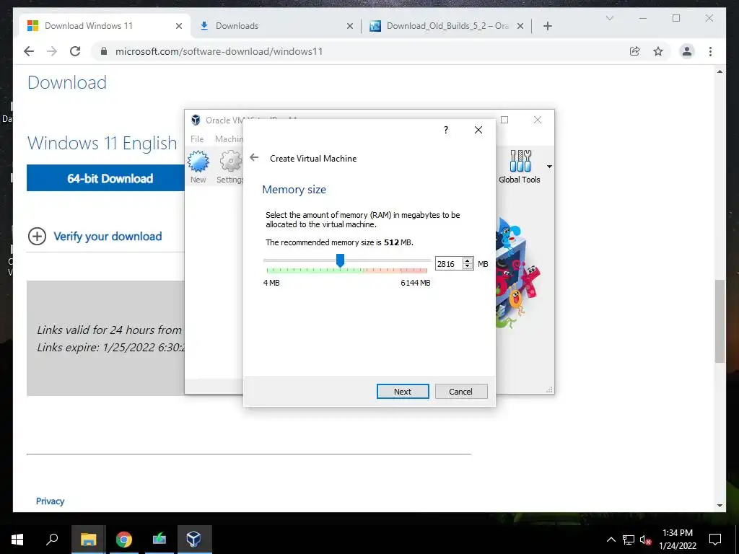Open Global Tools in VirtualBox
This screenshot has height=554, width=739.
pos(520,167)
